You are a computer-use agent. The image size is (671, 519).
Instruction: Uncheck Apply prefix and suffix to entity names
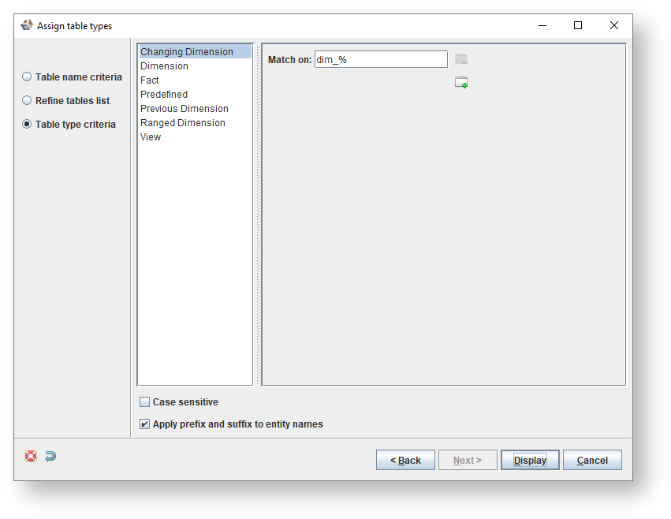click(x=144, y=424)
